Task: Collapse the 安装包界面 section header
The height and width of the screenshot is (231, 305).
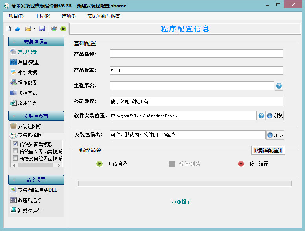Action: (x=36, y=116)
